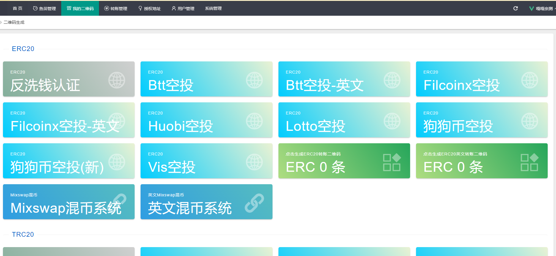Image resolution: width=556 pixels, height=256 pixels.
Task: Click chain link icon on Mixswap混币系统 card
Action: tap(117, 203)
